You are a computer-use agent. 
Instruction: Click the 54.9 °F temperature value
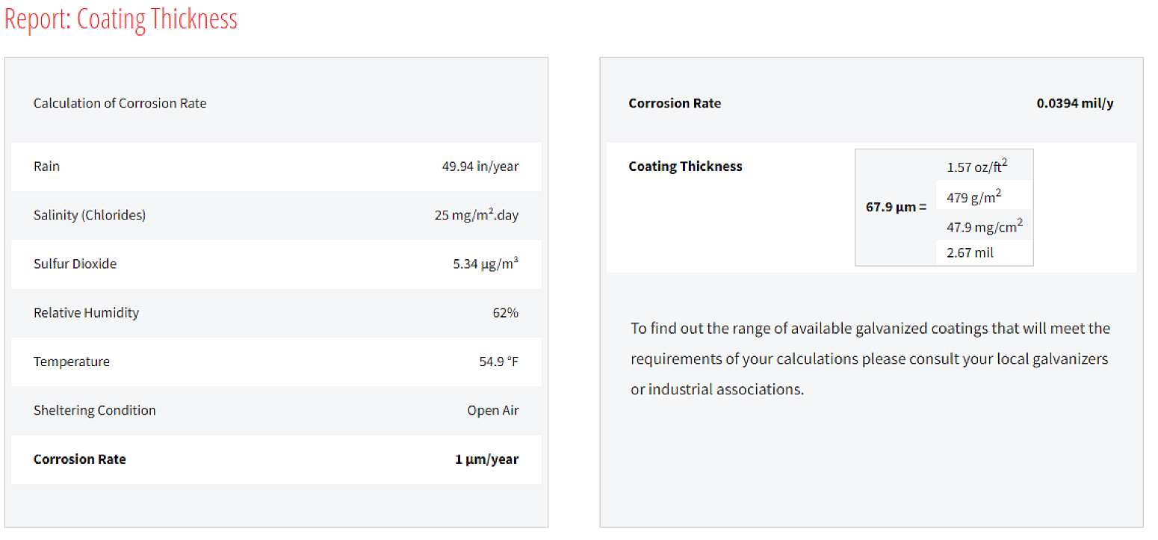coord(498,361)
